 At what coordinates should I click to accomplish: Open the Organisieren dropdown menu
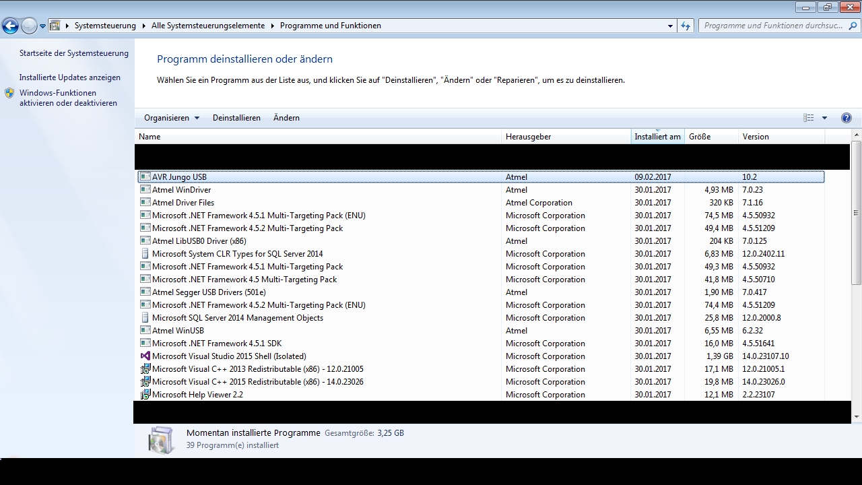[x=172, y=118]
